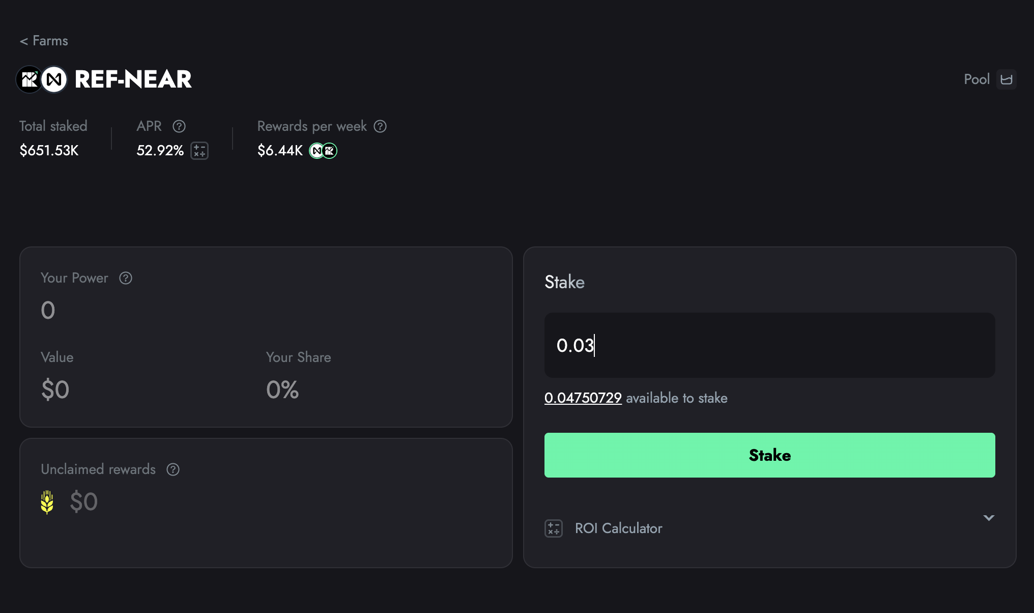
Task: Click the ROI Calculator icon
Action: (x=554, y=528)
